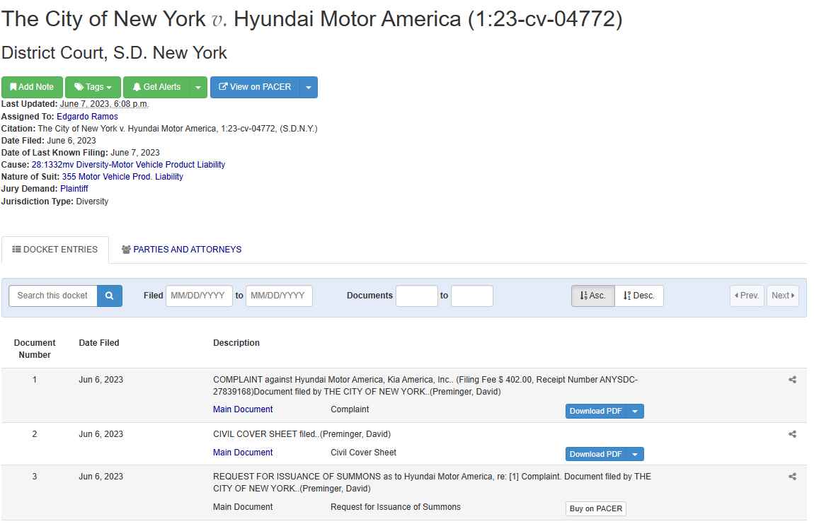This screenshot has height=524, width=814.
Task: Click 'Jurisdiction Type: Diversity' text
Action: click(x=55, y=202)
